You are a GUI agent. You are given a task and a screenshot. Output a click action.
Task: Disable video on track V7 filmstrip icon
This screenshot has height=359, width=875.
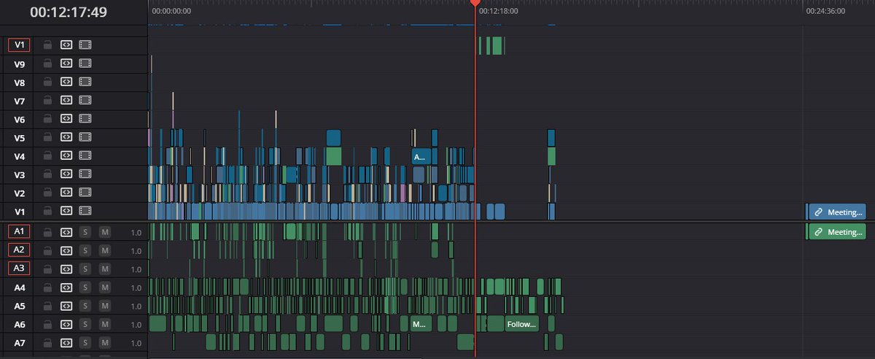(85, 101)
